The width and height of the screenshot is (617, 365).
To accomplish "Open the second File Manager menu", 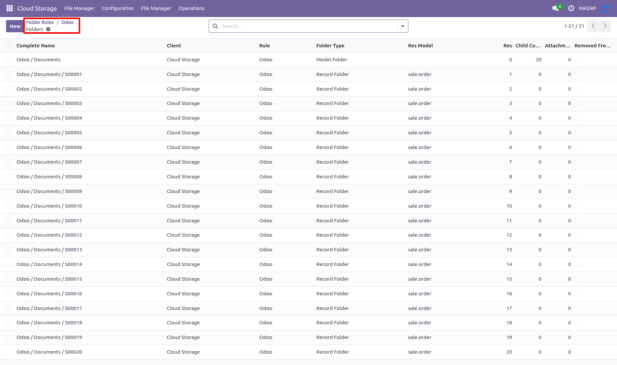I will tap(156, 8).
